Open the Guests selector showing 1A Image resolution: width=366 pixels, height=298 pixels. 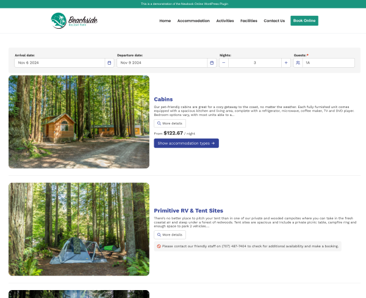pos(328,63)
